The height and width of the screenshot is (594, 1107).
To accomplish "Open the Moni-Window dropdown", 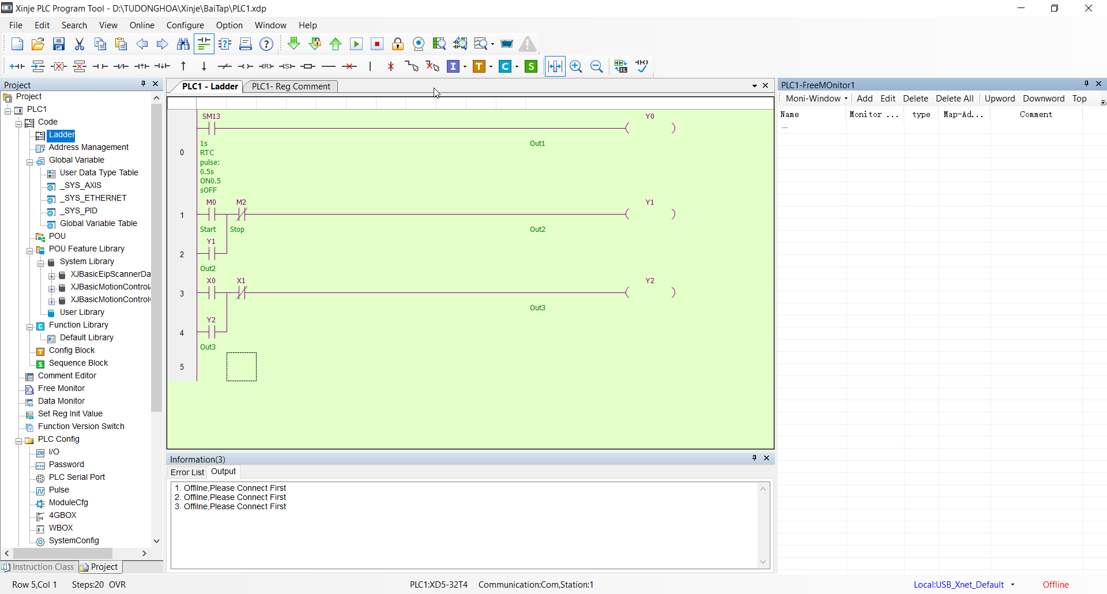I will [816, 99].
